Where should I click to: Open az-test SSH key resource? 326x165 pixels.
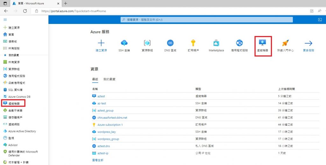click(x=102, y=103)
